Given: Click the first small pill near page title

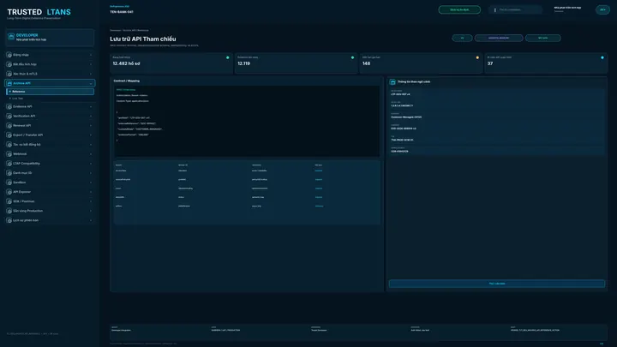Looking at the screenshot, I should click(462, 39).
